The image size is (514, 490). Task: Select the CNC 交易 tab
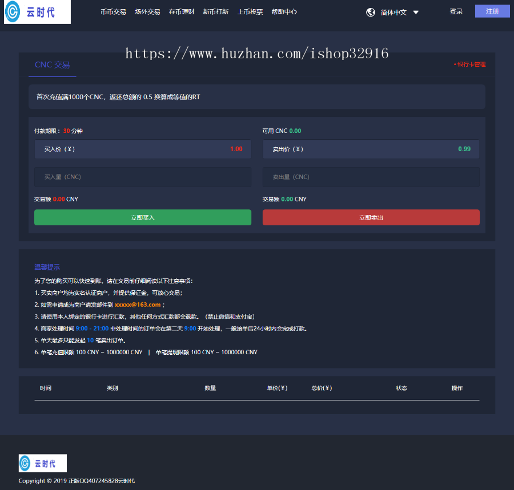pos(53,65)
